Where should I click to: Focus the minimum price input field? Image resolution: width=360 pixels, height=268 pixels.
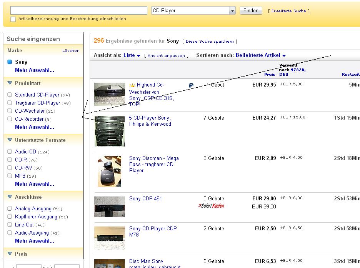(x=29, y=266)
